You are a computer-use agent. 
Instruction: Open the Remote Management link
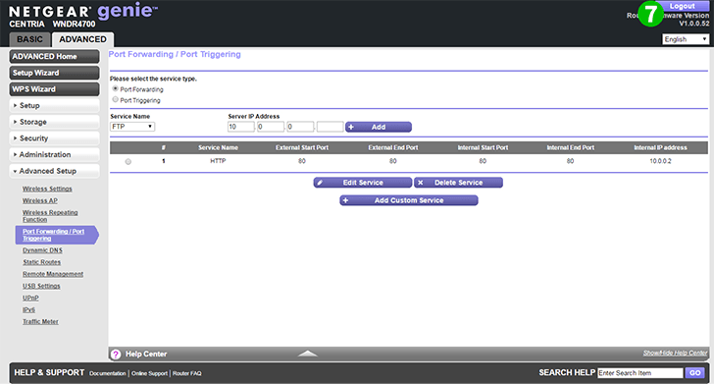click(53, 274)
